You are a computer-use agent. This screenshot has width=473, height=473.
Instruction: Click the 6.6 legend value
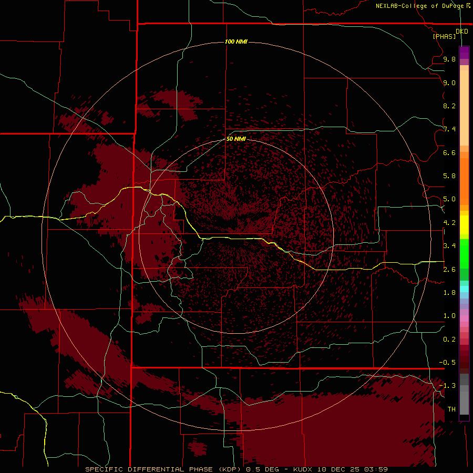click(449, 152)
